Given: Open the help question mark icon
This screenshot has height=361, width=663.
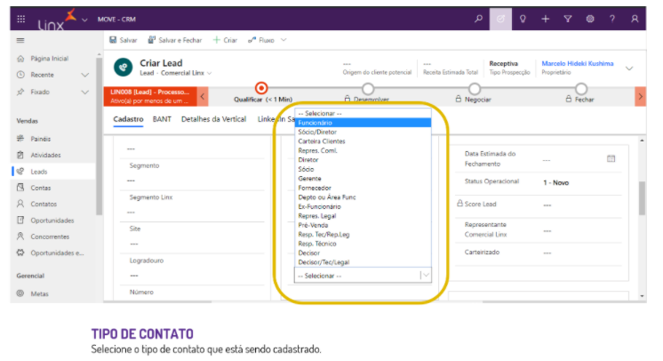Looking at the screenshot, I should [611, 19].
